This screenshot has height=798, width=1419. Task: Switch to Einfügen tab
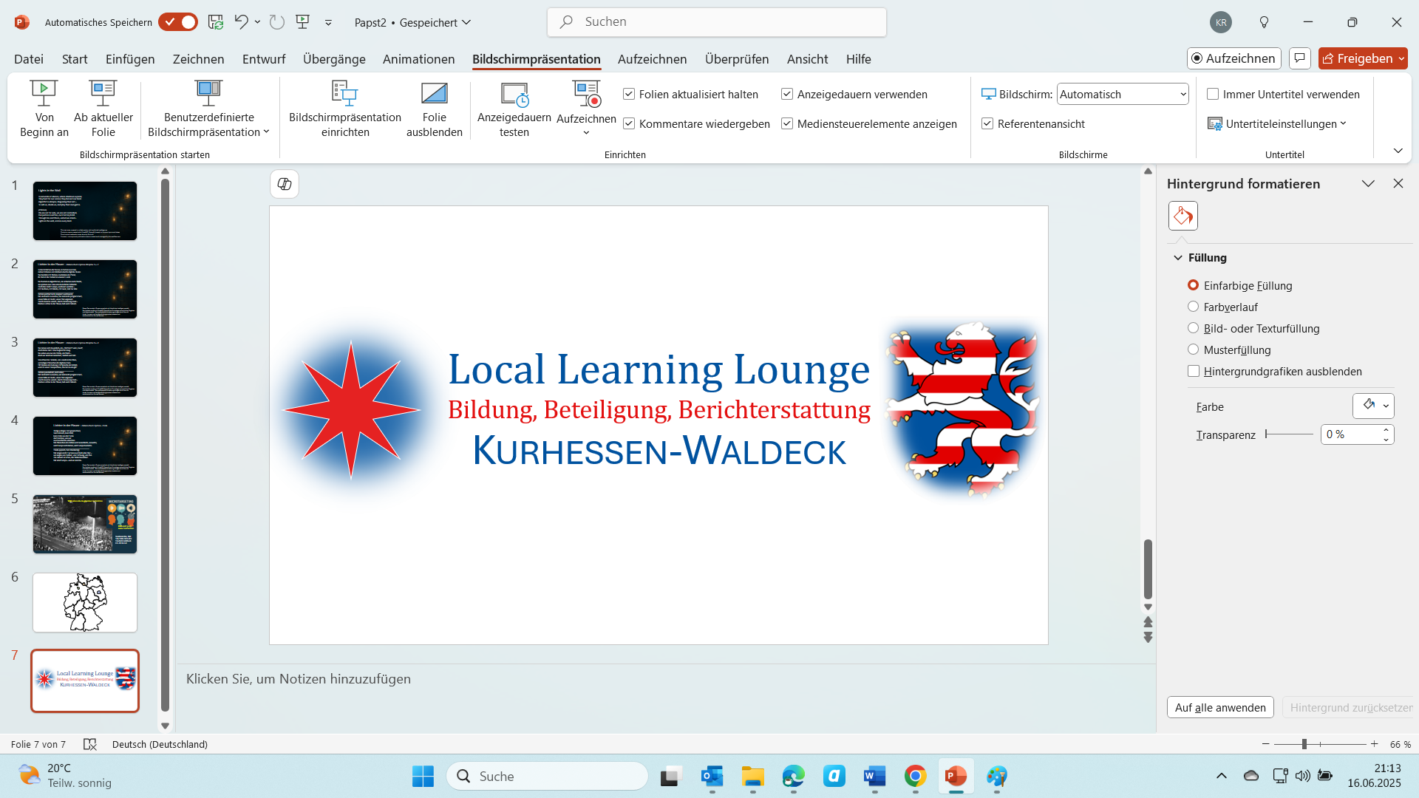(130, 58)
